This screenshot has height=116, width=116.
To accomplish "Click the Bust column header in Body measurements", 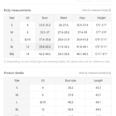I will coord(45,18).
